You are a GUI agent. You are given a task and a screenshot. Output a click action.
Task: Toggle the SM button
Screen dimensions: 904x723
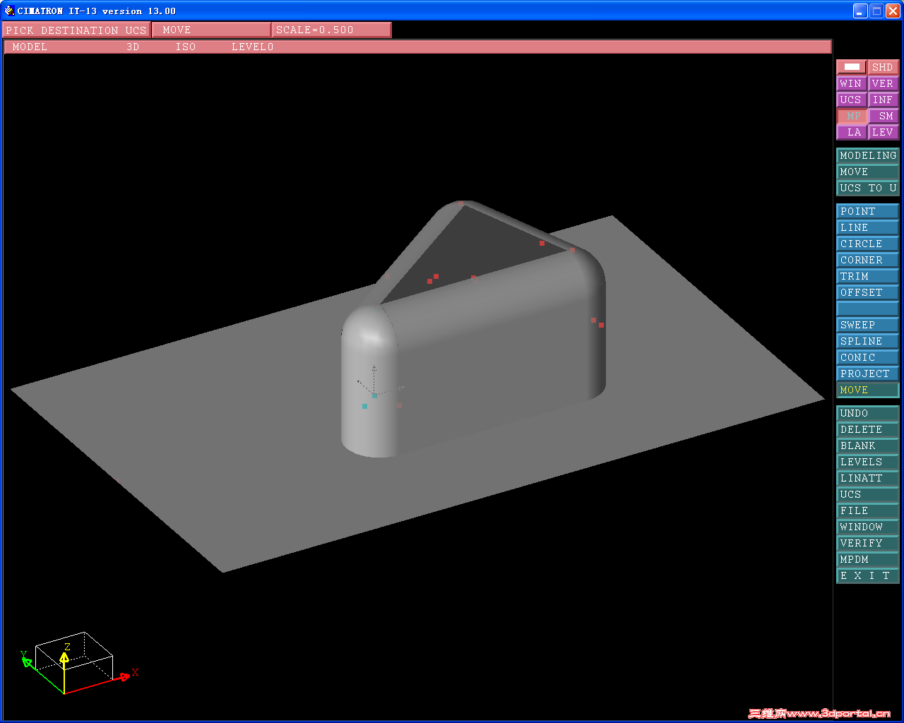[x=883, y=116]
